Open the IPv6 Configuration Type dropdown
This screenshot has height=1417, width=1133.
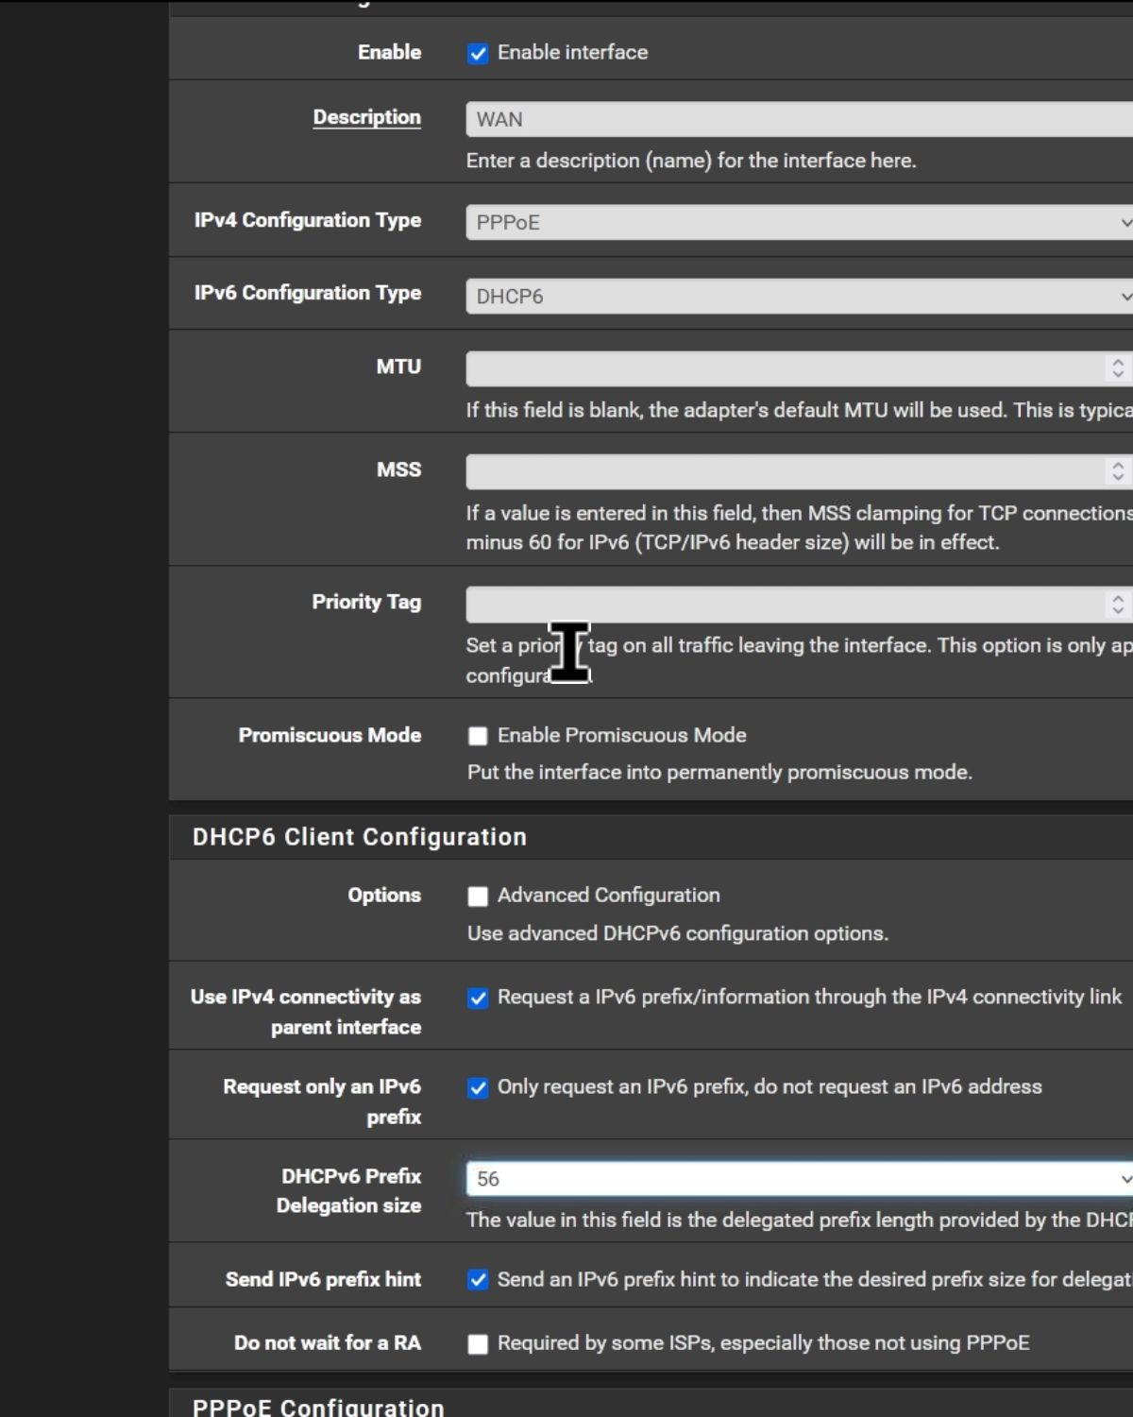pos(799,296)
